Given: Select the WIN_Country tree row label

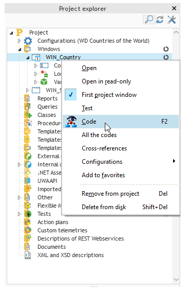Looking at the screenshot, I should point(63,57).
